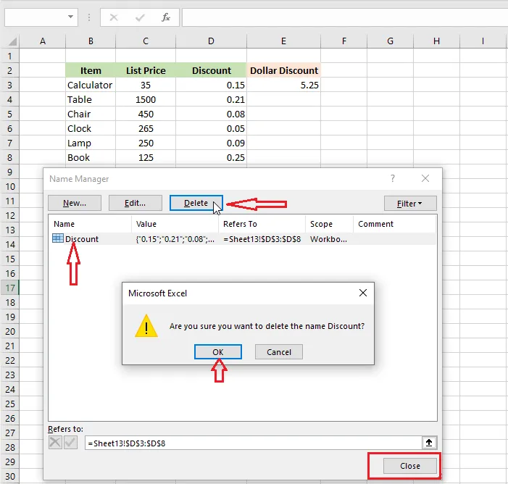
Task: Click the =Sheet13!$D$3:$D$8 Refers To cell
Action: [x=262, y=239]
